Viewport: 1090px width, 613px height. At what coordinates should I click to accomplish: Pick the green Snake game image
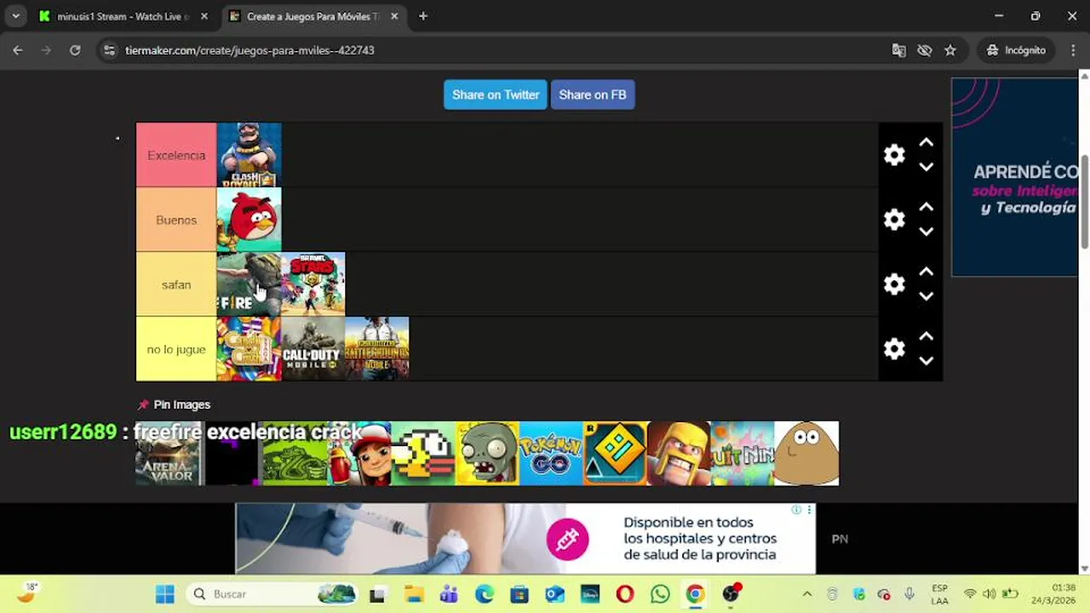[295, 454]
